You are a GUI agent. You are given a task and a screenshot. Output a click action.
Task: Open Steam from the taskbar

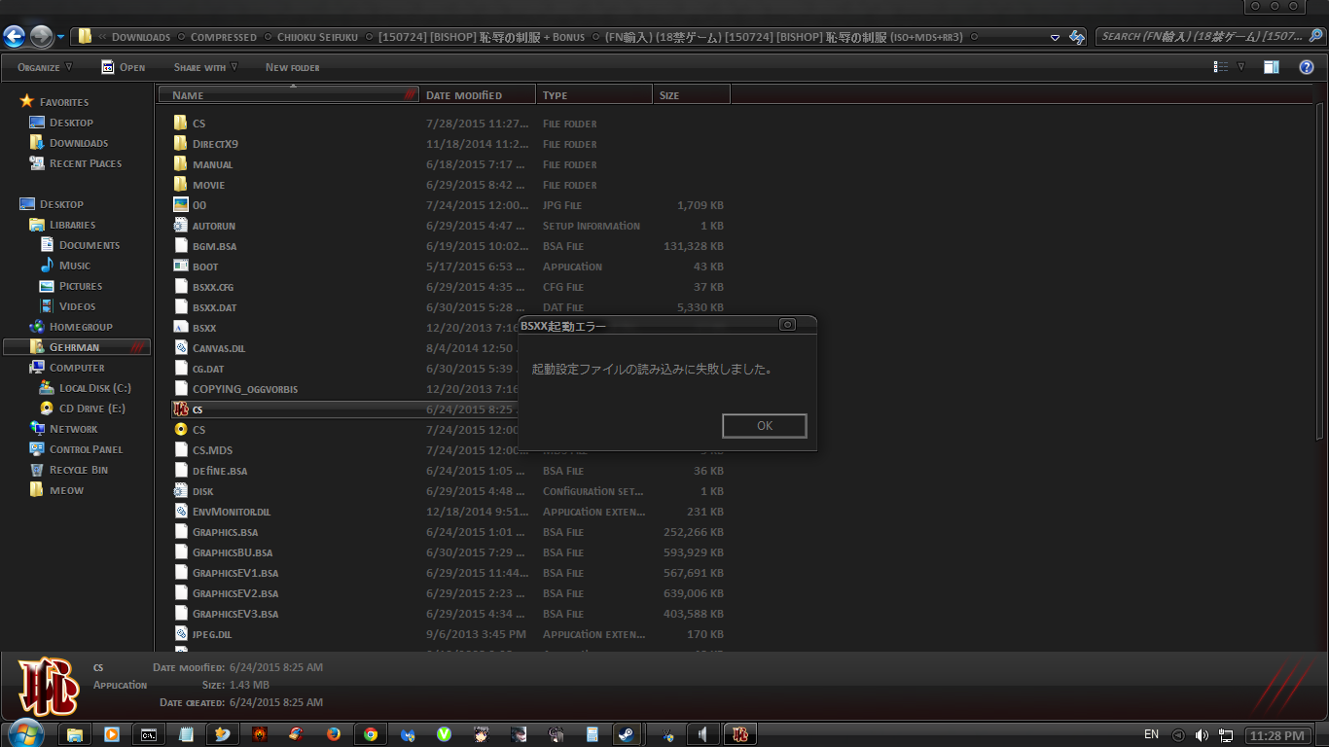coord(628,734)
